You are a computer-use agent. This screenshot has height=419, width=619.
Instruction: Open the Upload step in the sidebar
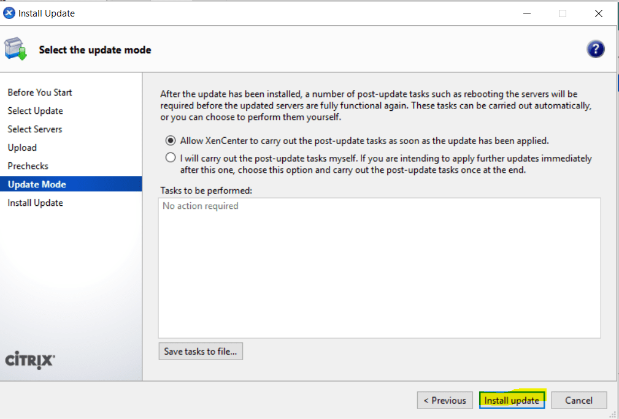[x=22, y=148]
